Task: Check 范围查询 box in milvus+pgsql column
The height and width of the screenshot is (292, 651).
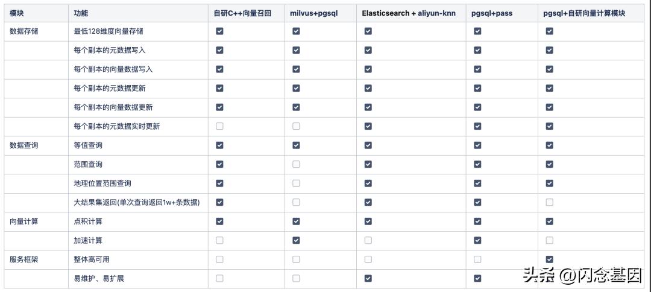Action: (x=296, y=164)
